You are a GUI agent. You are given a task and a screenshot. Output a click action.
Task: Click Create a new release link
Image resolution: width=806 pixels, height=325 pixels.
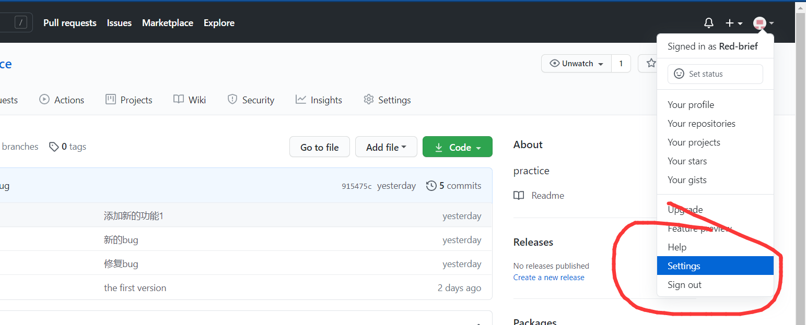click(548, 278)
